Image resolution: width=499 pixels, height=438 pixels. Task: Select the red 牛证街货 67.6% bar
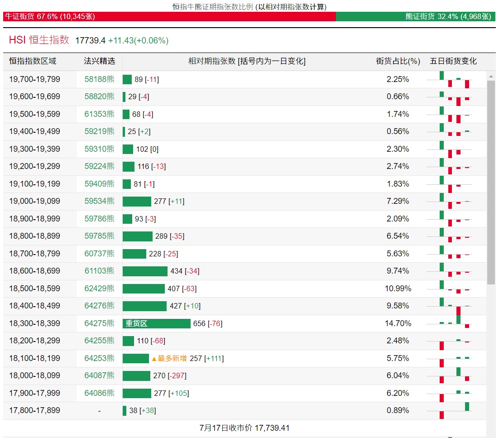coord(169,16)
